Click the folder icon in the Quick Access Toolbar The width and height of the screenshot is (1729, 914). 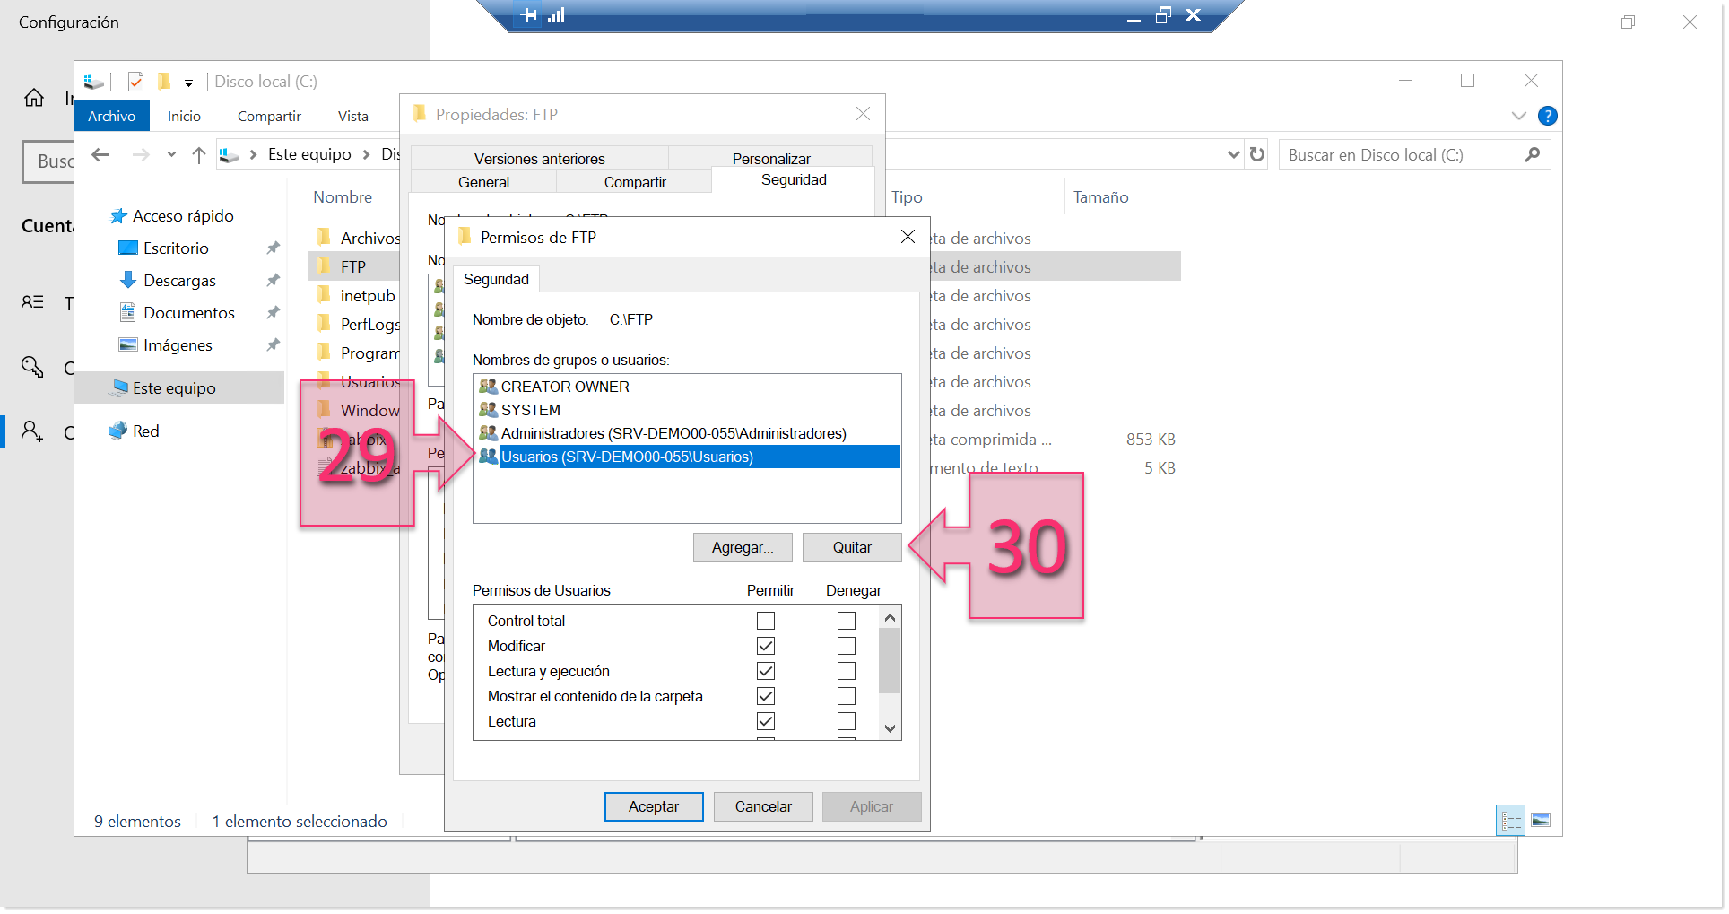(x=164, y=81)
